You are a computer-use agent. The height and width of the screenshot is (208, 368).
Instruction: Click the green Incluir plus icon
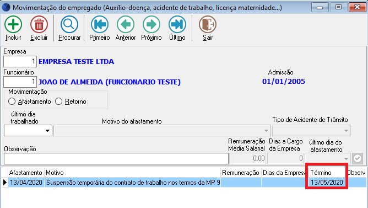click(13, 24)
